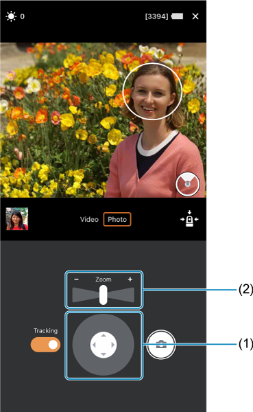Tap the camera direction indicator on preview

[188, 184]
